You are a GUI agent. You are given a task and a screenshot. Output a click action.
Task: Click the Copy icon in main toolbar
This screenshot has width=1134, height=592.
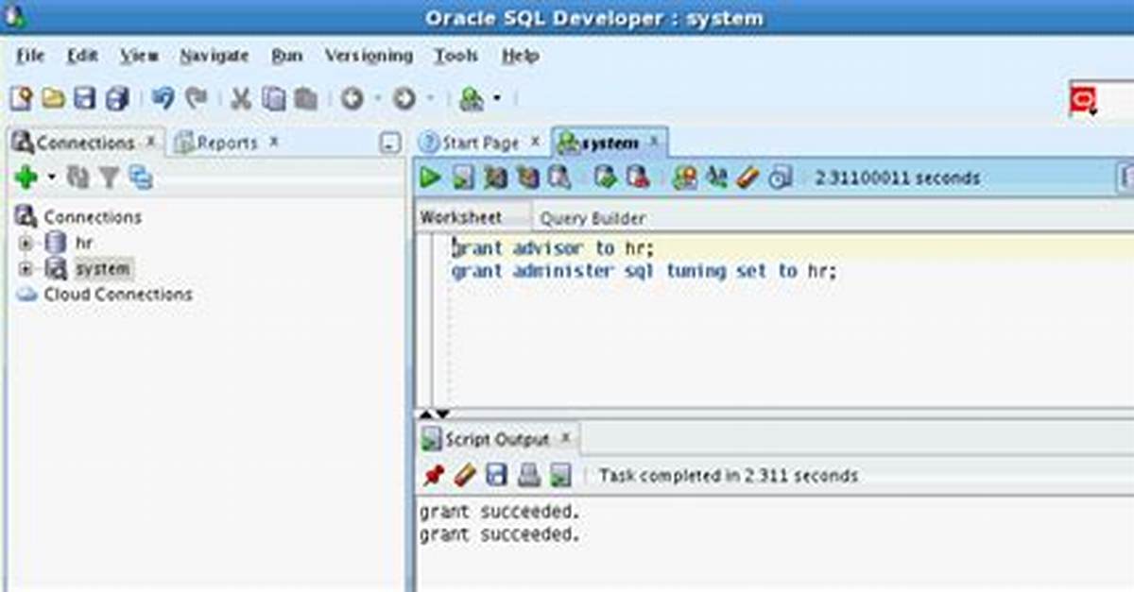click(x=273, y=98)
